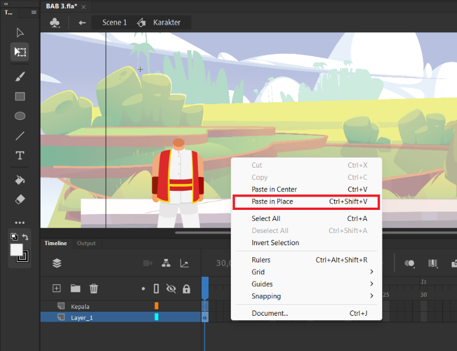Select the Free Transform tool
The width and height of the screenshot is (457, 351).
pyautogui.click(x=20, y=52)
